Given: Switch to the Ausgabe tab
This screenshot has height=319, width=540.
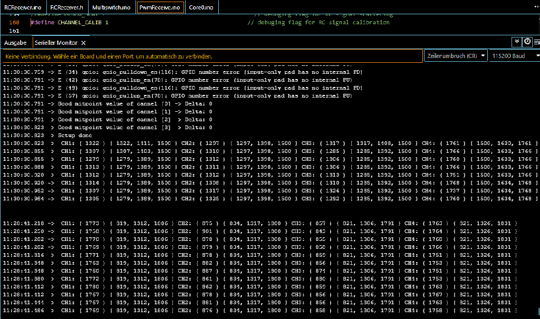Looking at the screenshot, I should point(15,43).
